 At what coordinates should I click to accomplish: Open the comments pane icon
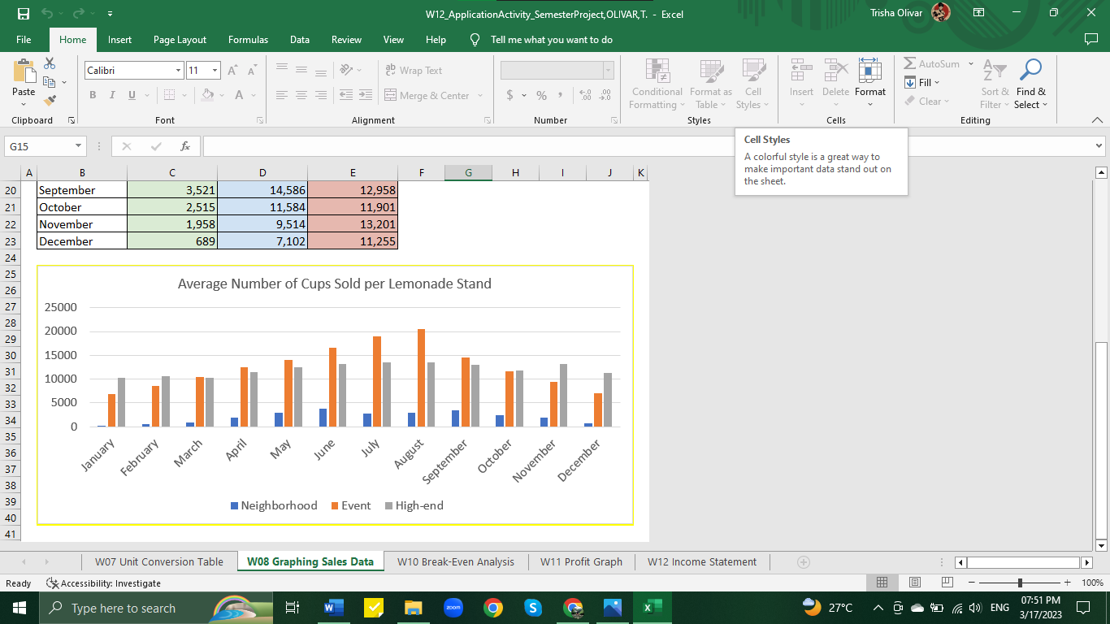[x=1090, y=39]
